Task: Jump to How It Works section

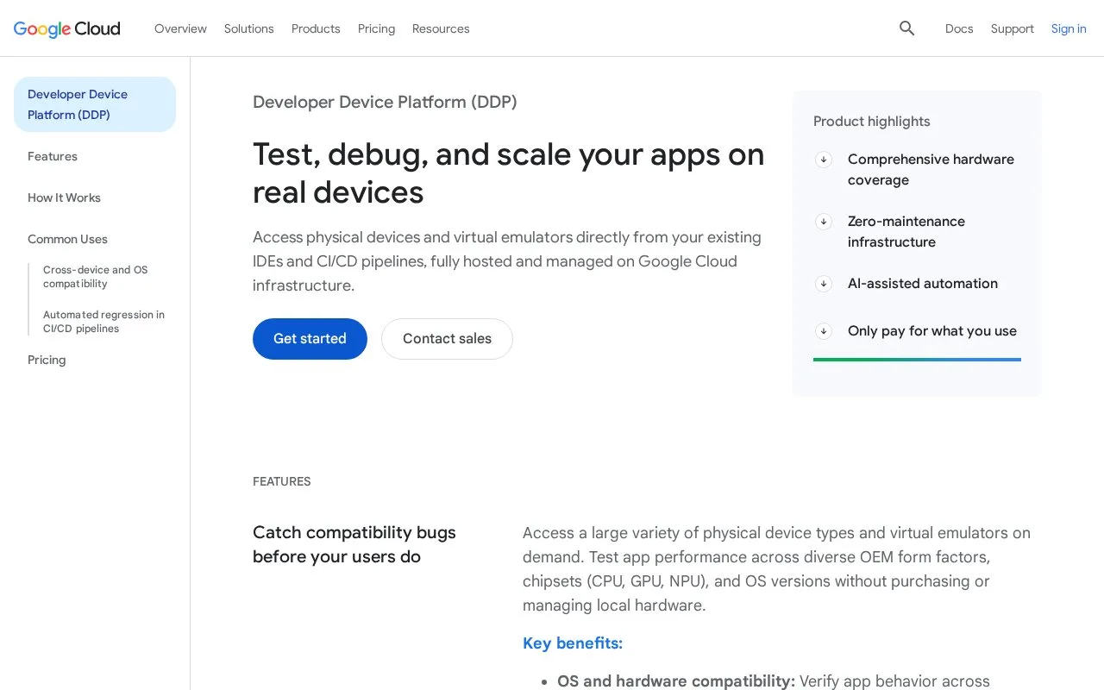Action: pos(64,198)
